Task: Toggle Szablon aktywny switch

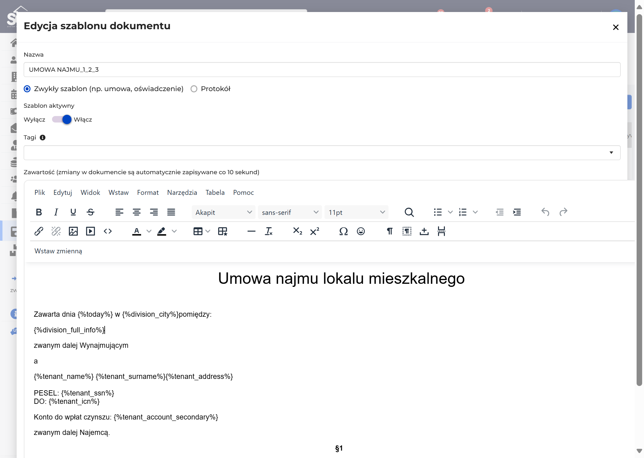Action: click(62, 119)
